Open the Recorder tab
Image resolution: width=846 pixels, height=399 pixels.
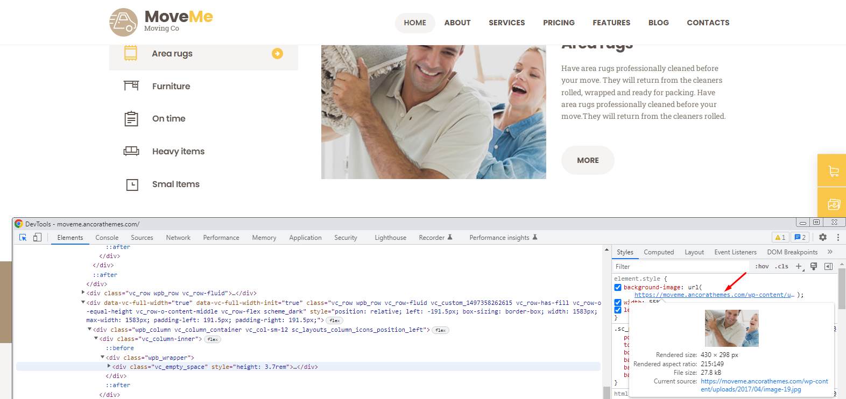tap(435, 237)
